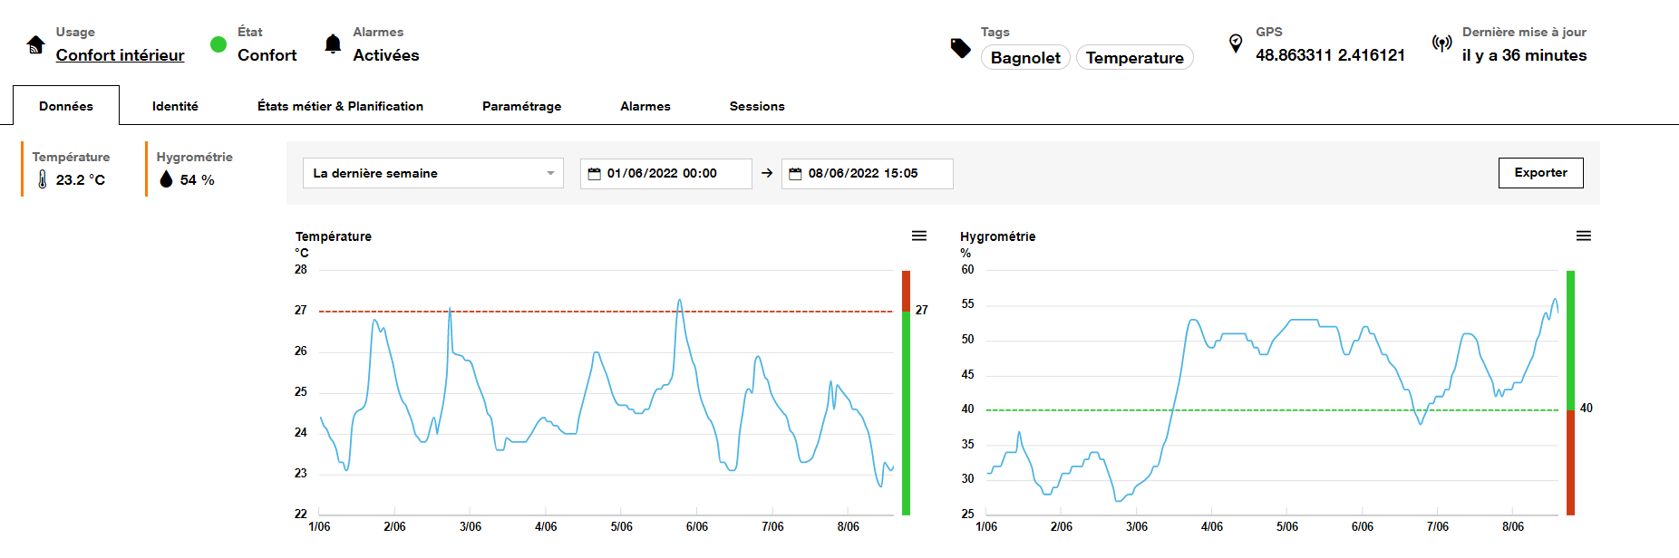1679x558 pixels.
Task: Open the Paramétrage tab
Action: (x=521, y=106)
